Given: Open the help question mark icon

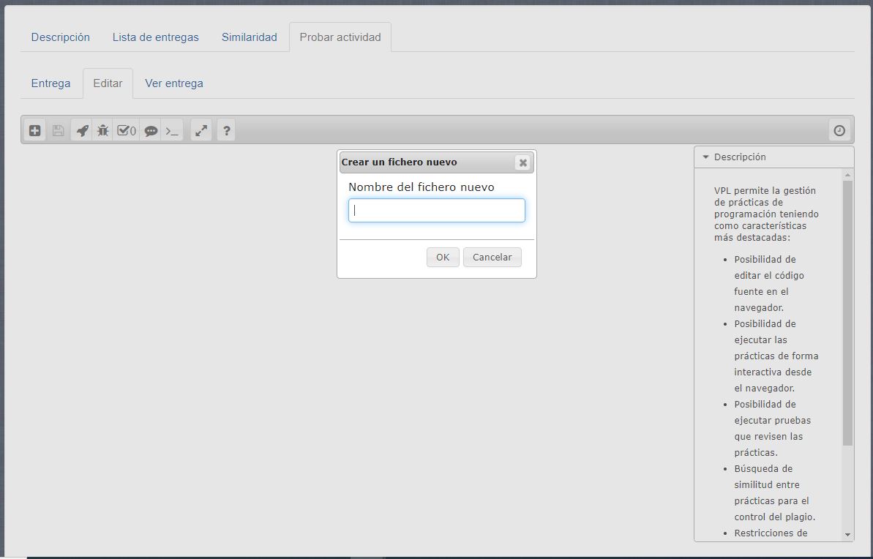Looking at the screenshot, I should coord(226,131).
